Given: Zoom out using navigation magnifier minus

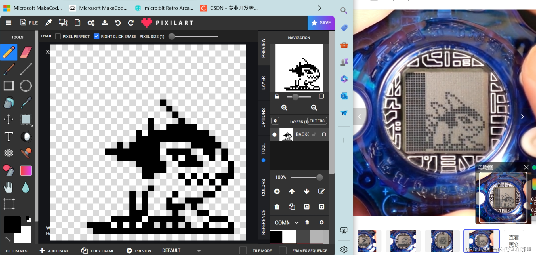Looking at the screenshot, I should (314, 108).
